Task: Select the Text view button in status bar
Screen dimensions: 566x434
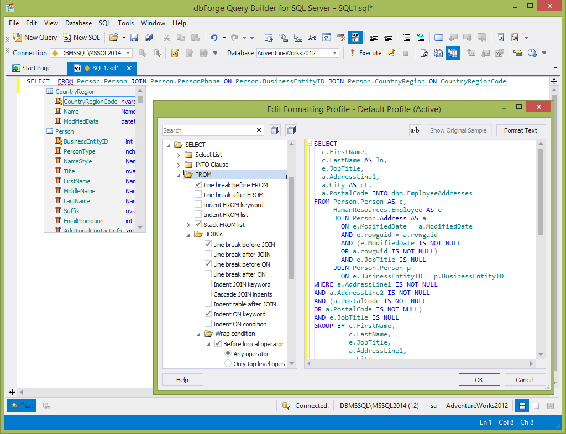Action: (21, 405)
